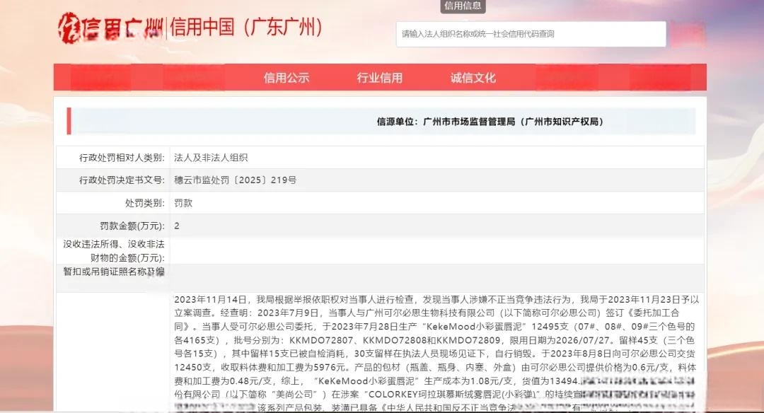
Task: Click the 处罚类别 label
Action: tap(145, 203)
